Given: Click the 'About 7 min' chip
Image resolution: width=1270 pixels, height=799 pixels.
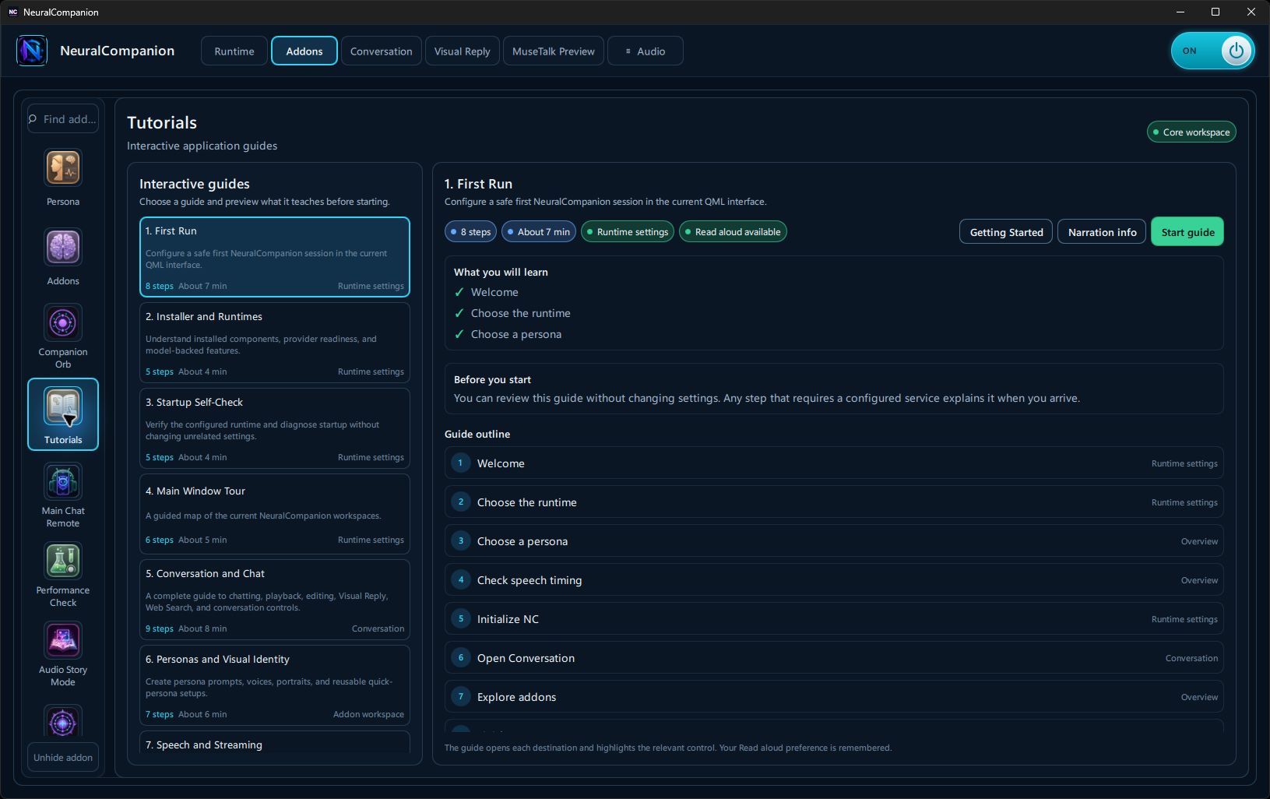Looking at the screenshot, I should [539, 232].
